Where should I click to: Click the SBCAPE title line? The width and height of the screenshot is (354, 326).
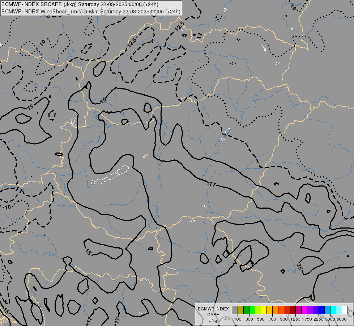[80, 4]
